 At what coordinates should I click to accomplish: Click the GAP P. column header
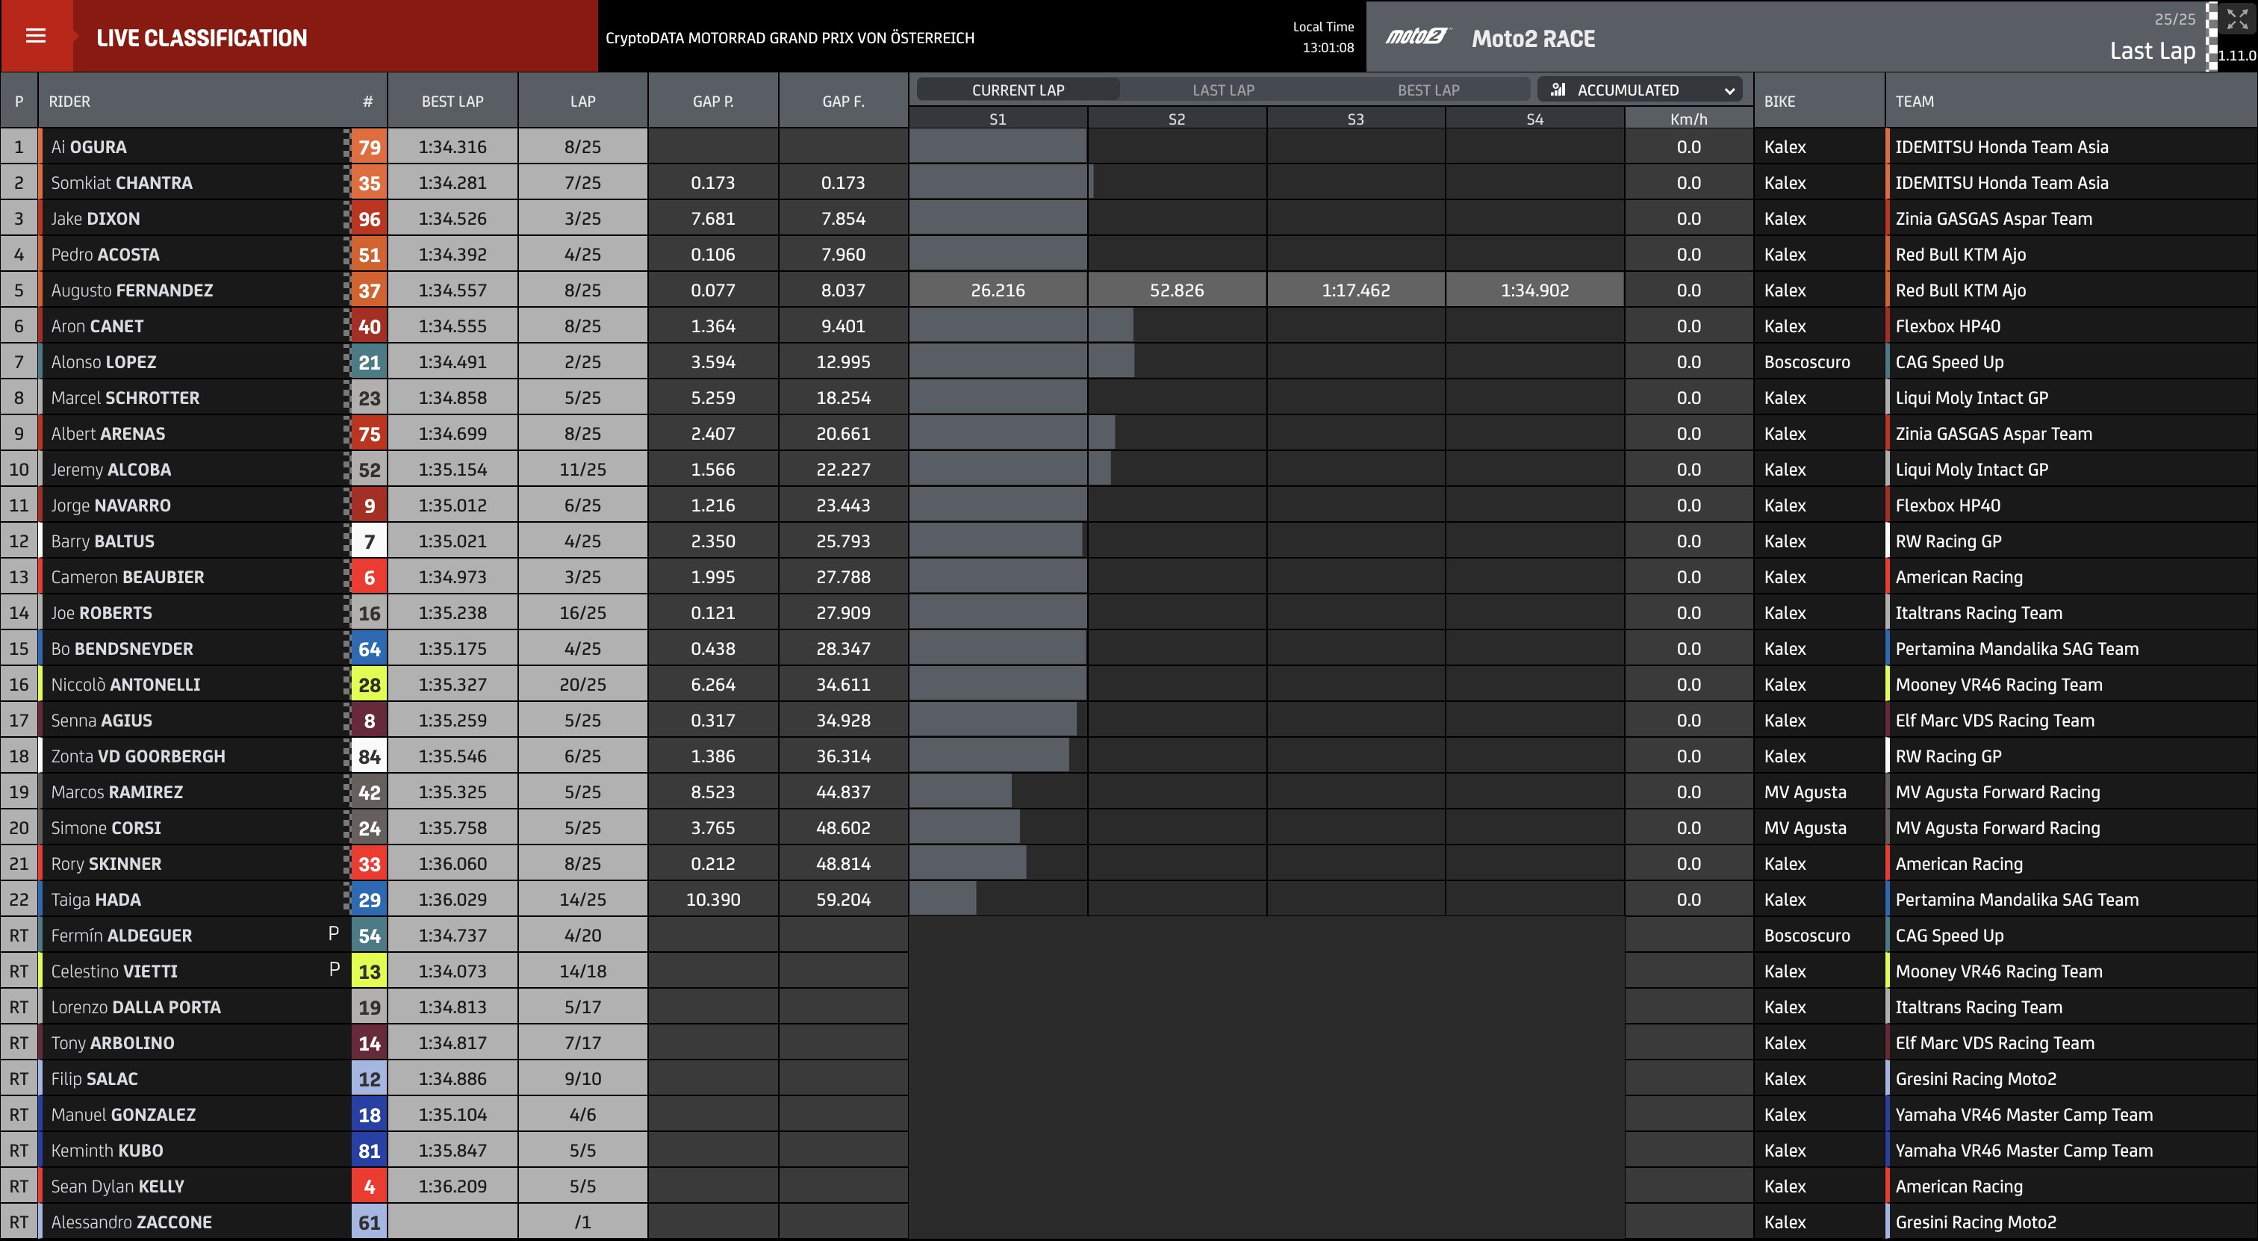[x=712, y=102]
